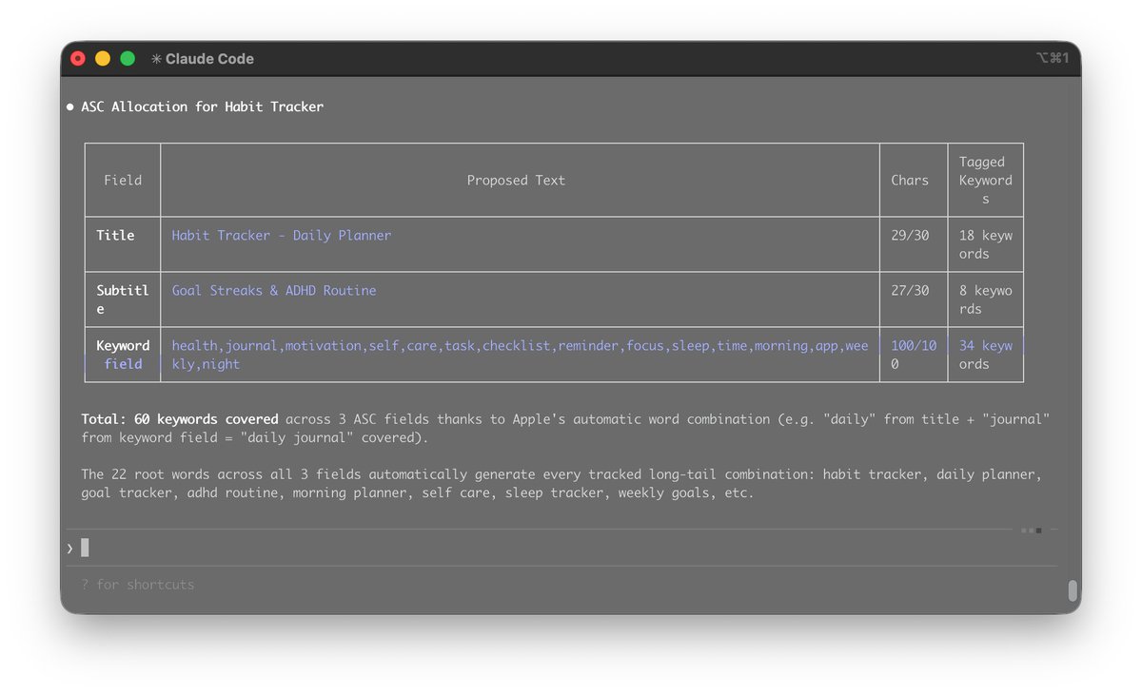
Task: Click the '? for shortcuts' hint
Action: coord(138,585)
